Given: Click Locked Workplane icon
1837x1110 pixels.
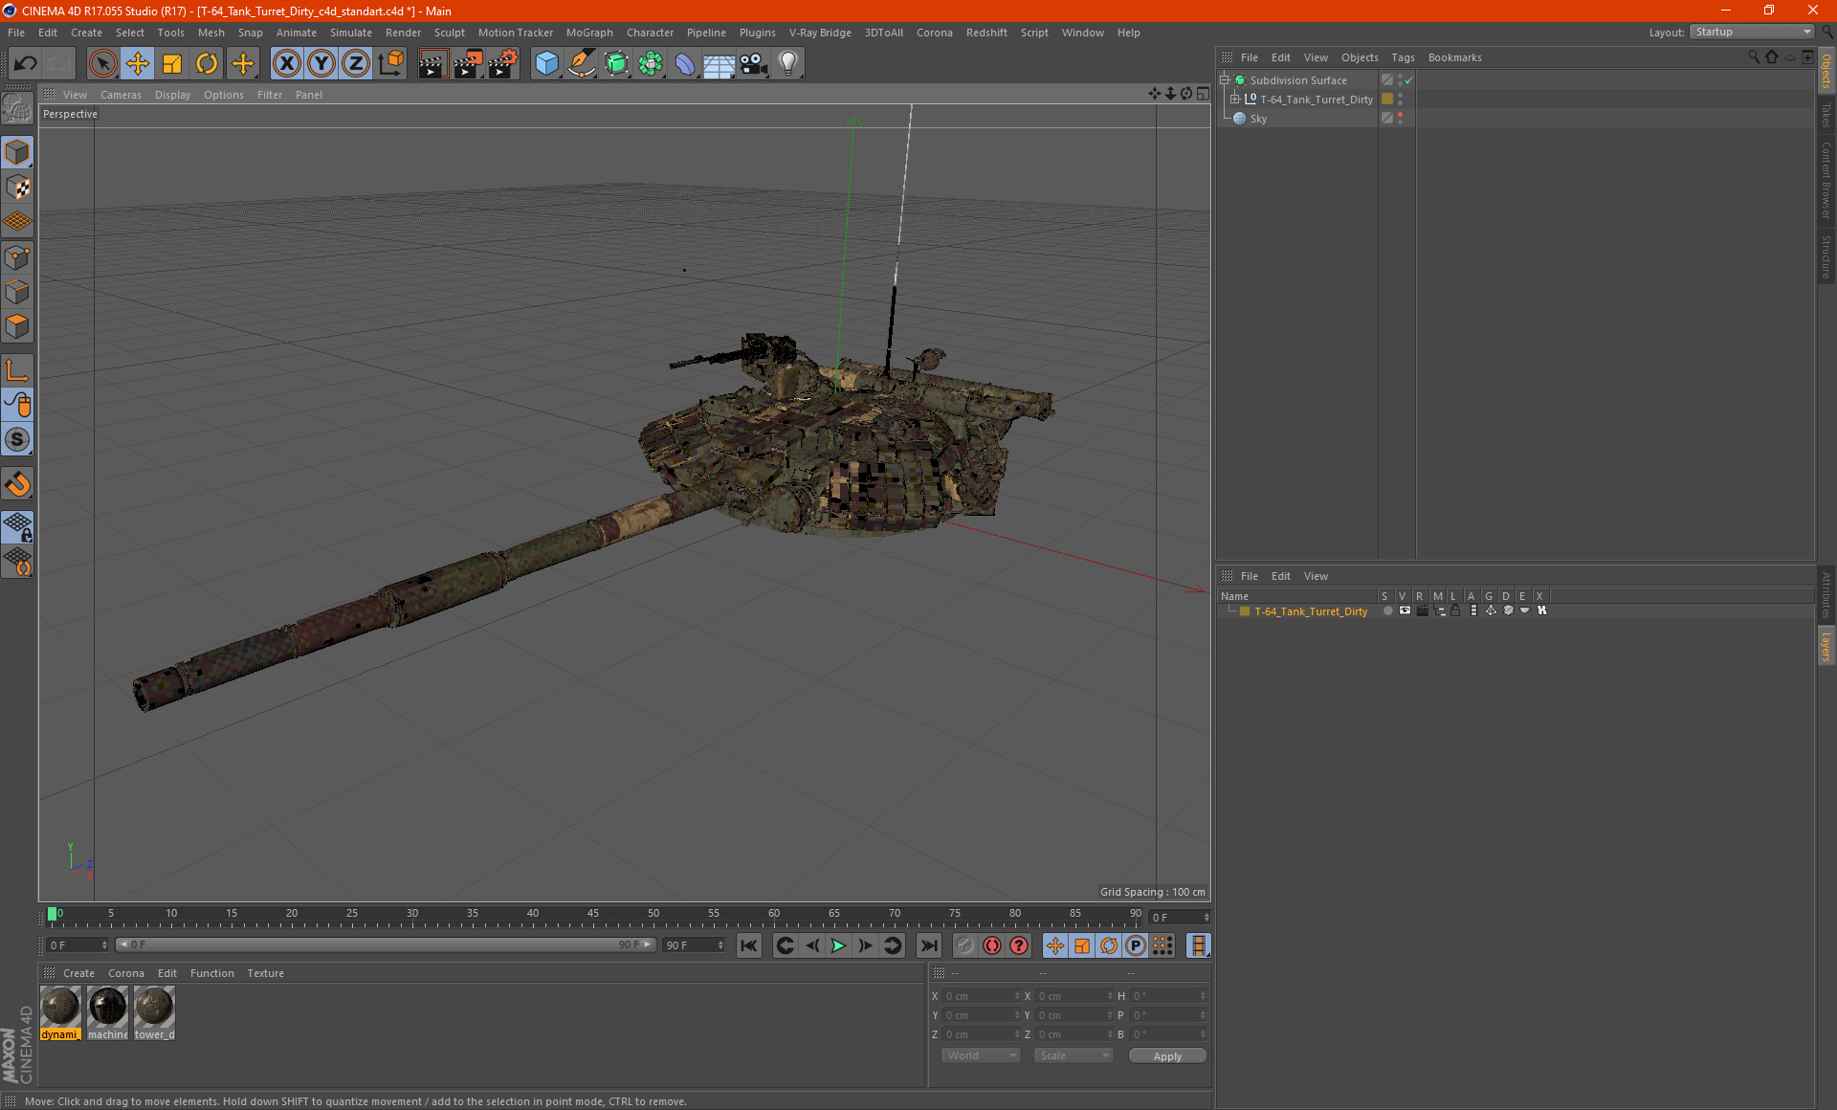Looking at the screenshot, I should click(x=17, y=526).
